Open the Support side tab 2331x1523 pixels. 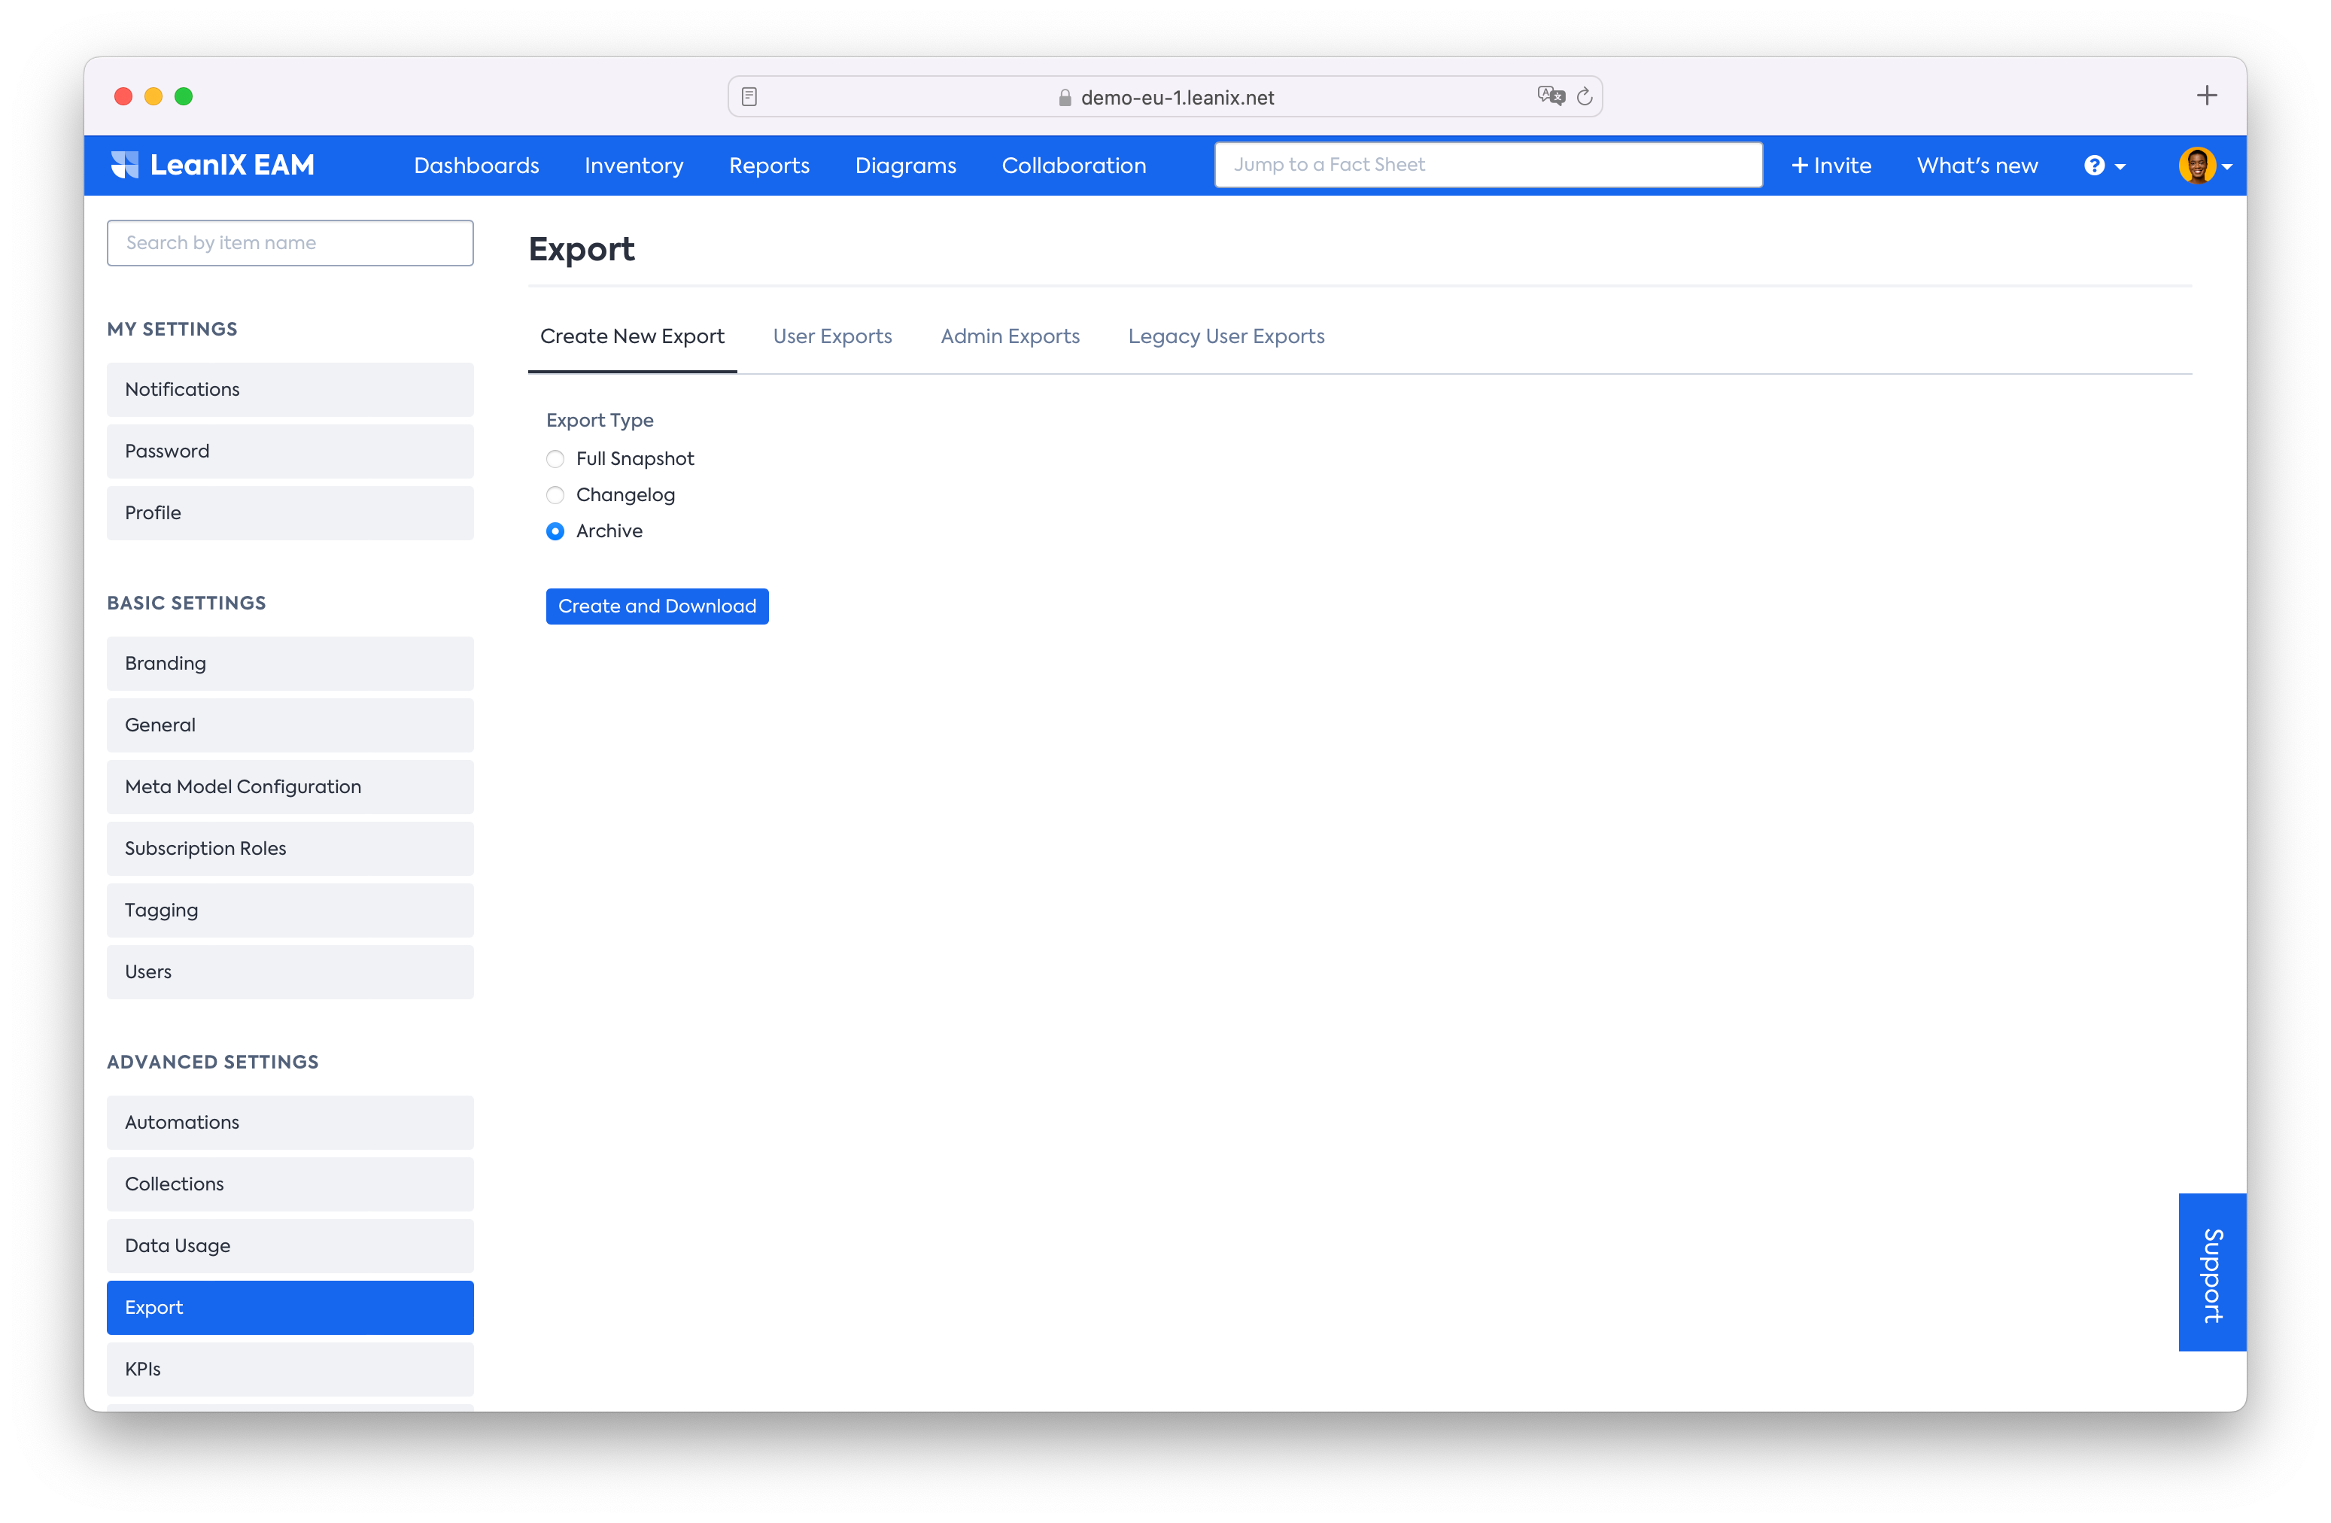(x=2212, y=1272)
